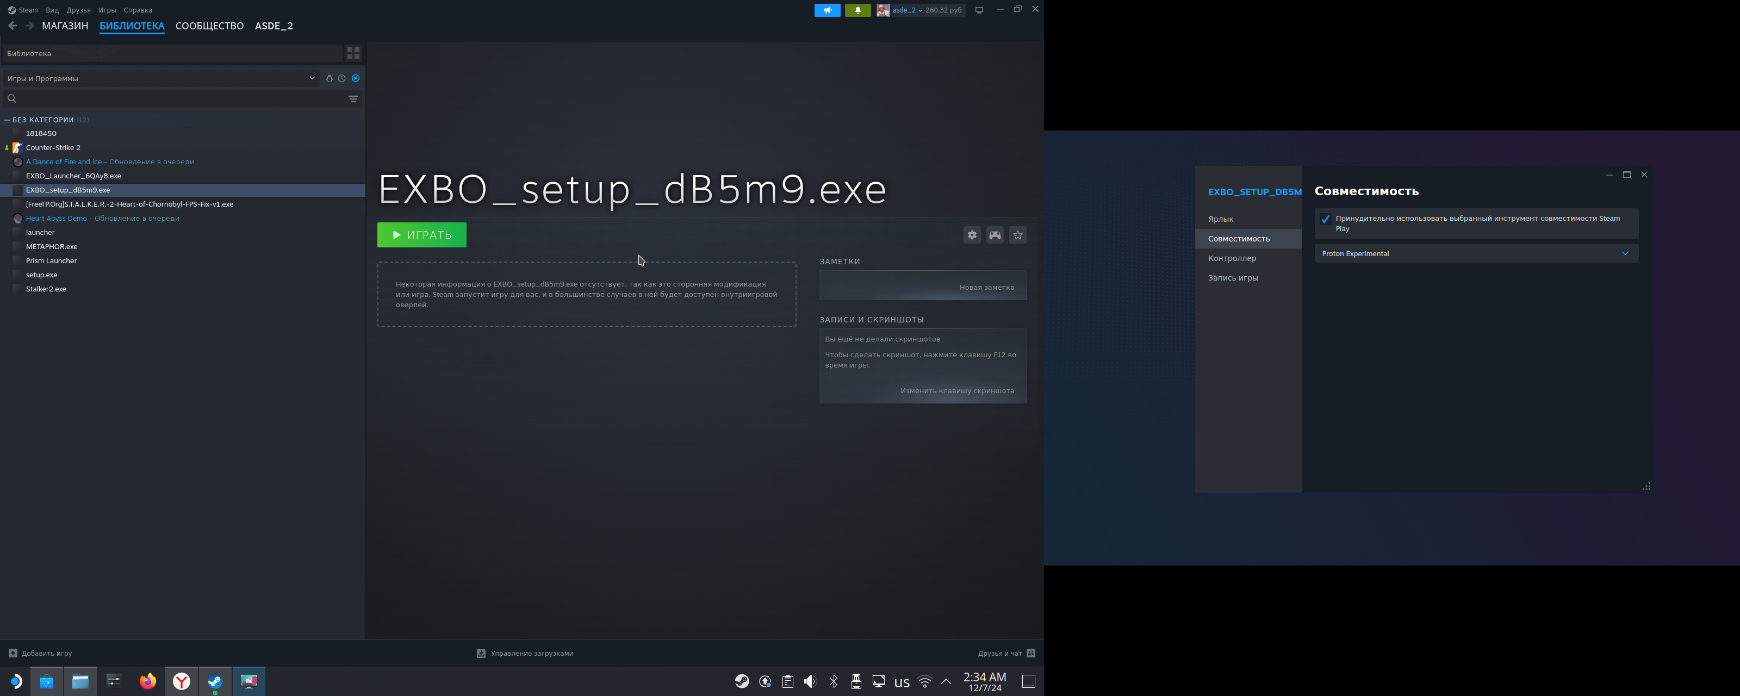This screenshot has width=1740, height=696.
Task: Select Prism Launcher in the library
Action: click(x=182, y=261)
